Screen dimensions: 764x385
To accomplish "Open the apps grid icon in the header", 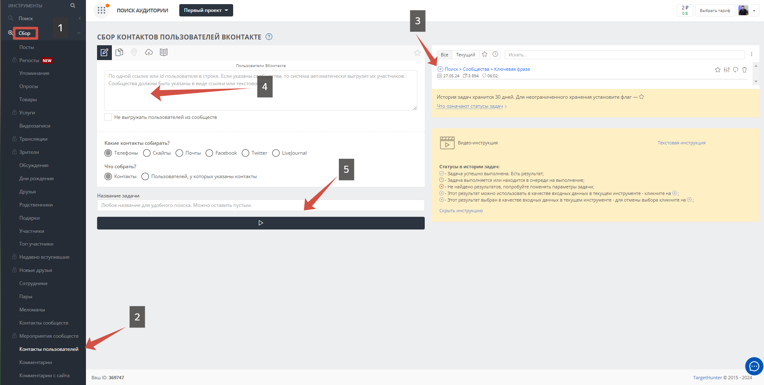I will point(102,10).
